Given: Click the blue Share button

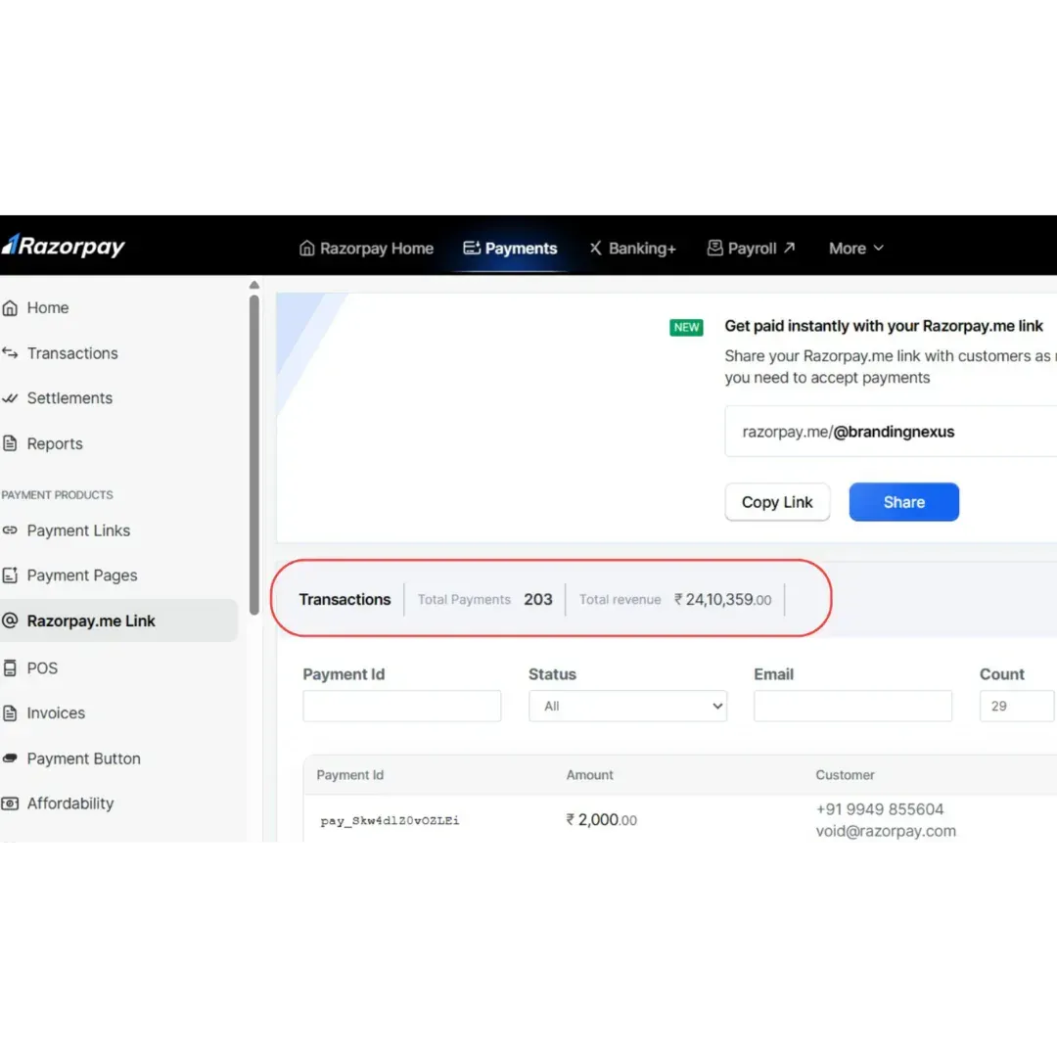Looking at the screenshot, I should click(904, 502).
